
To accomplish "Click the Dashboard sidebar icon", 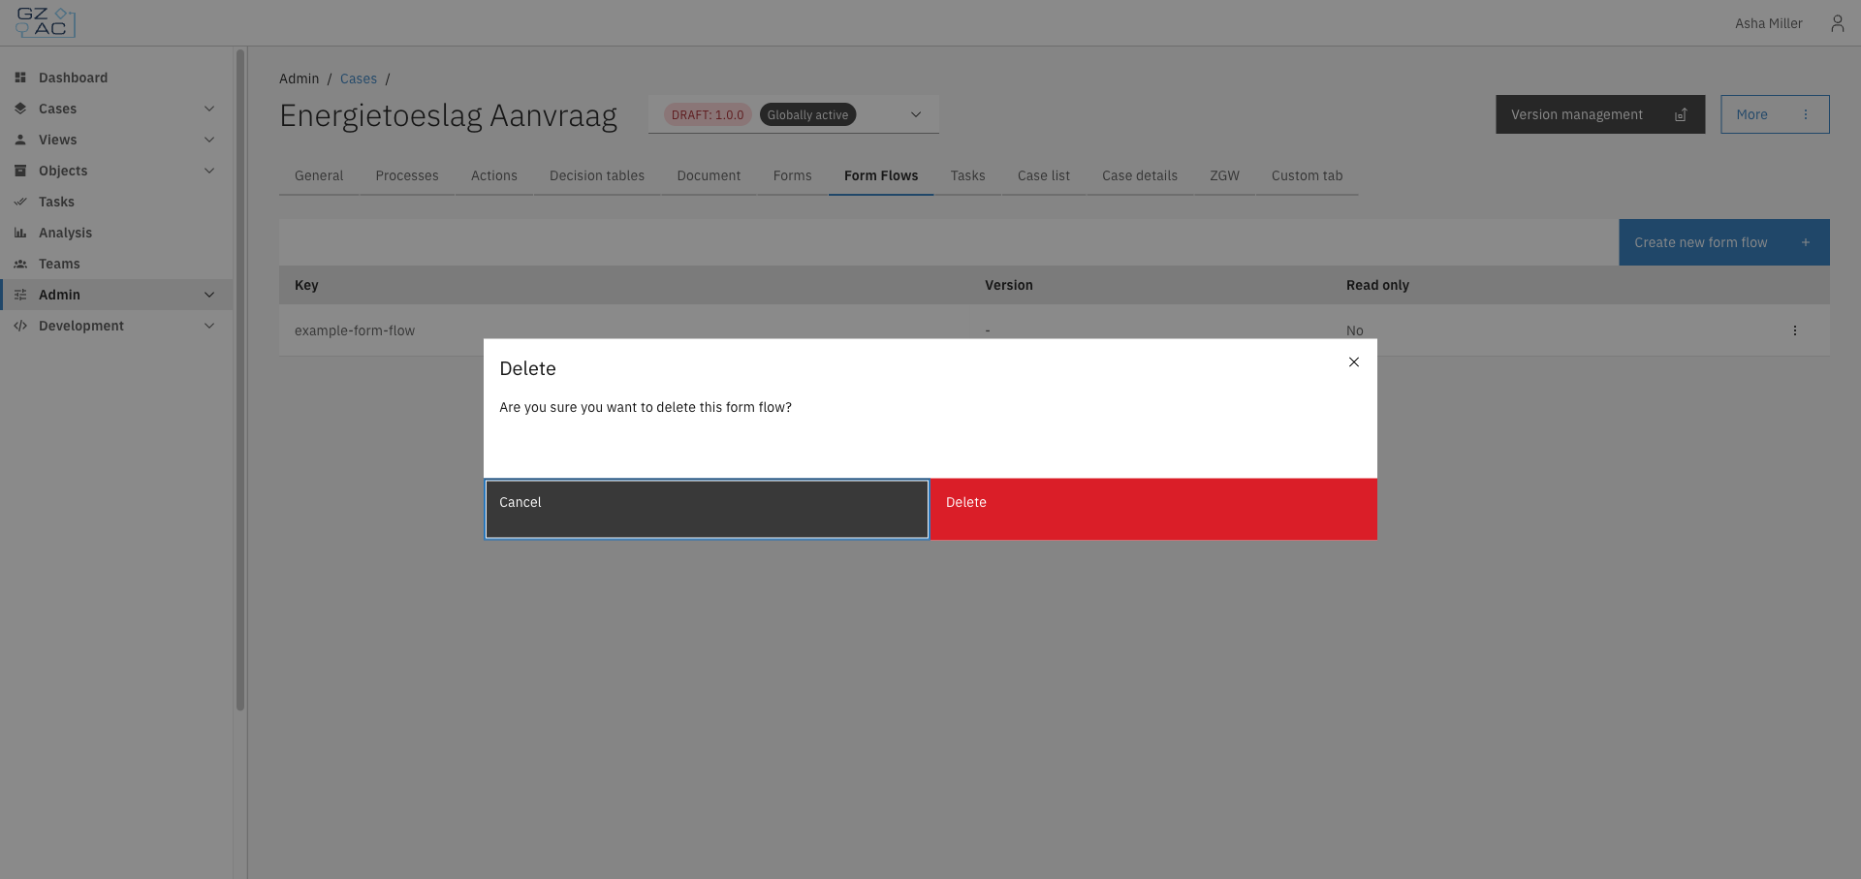I will click(20, 78).
